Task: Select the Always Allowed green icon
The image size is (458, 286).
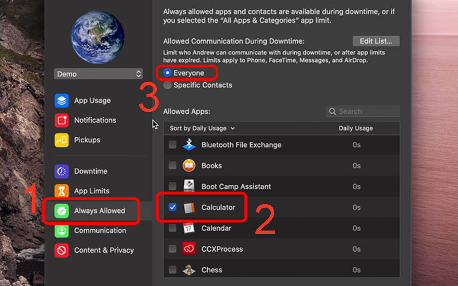Action: coord(61,210)
